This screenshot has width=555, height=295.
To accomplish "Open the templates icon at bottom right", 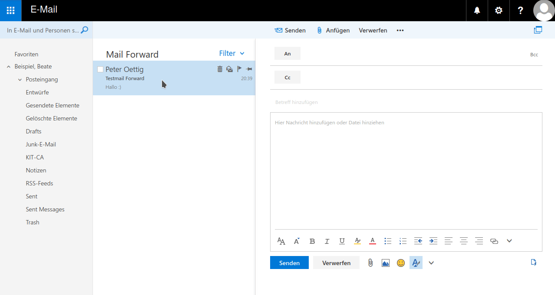I will (534, 262).
